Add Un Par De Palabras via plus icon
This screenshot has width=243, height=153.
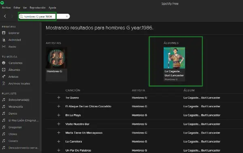point(59,150)
